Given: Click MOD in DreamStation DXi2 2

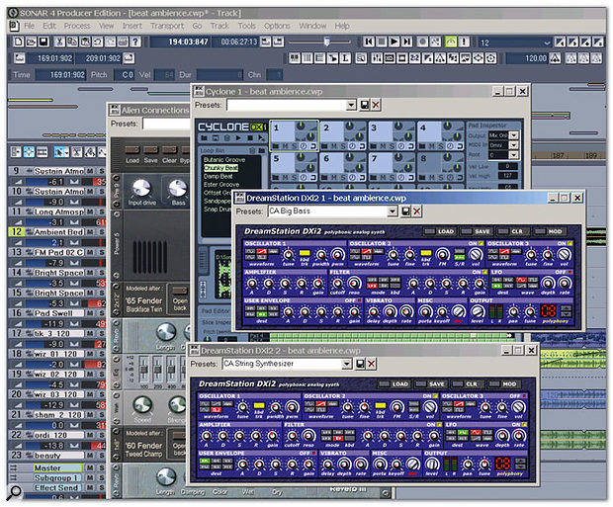Looking at the screenshot, I should point(504,384).
